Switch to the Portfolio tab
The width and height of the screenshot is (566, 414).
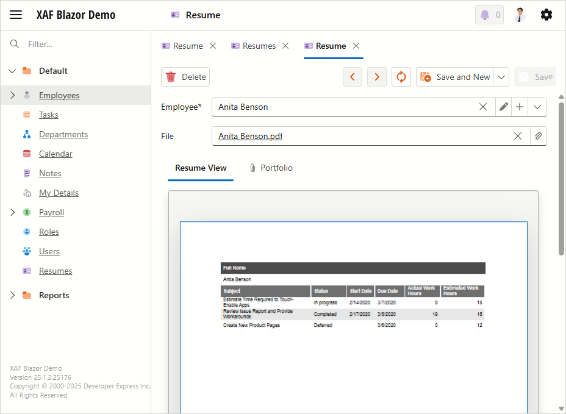point(271,168)
